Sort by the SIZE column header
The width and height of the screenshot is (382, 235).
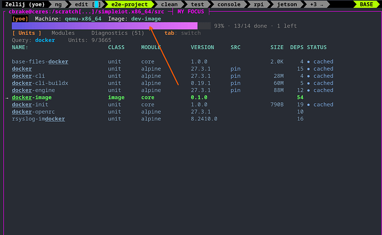click(277, 47)
